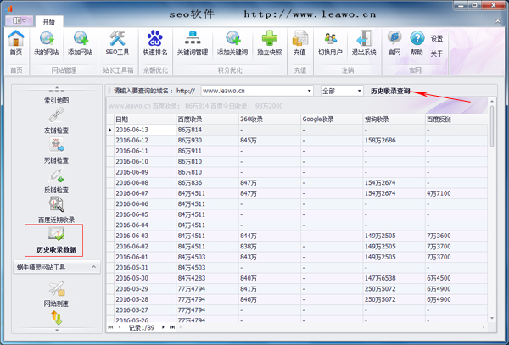
Task: Open the 首页 home icon
Action: point(16,42)
